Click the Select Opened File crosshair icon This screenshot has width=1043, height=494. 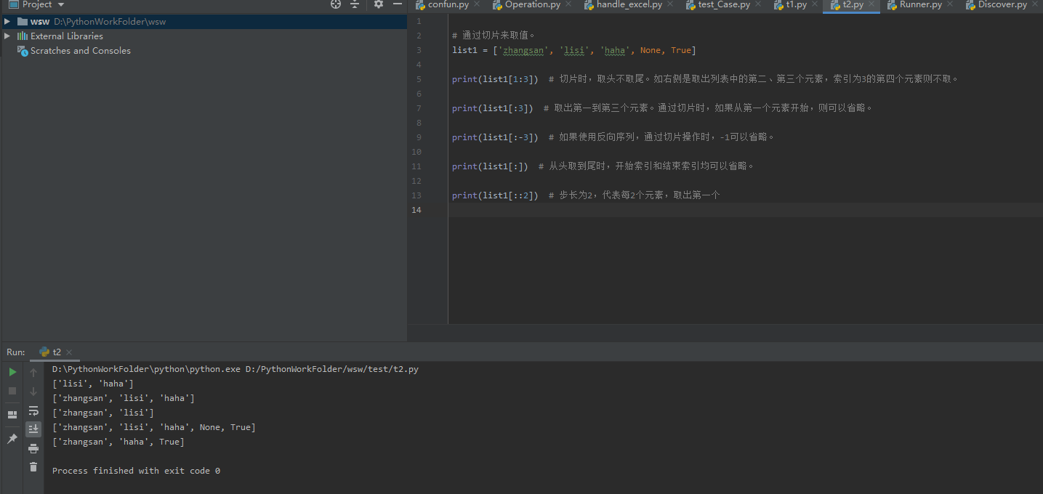(335, 4)
